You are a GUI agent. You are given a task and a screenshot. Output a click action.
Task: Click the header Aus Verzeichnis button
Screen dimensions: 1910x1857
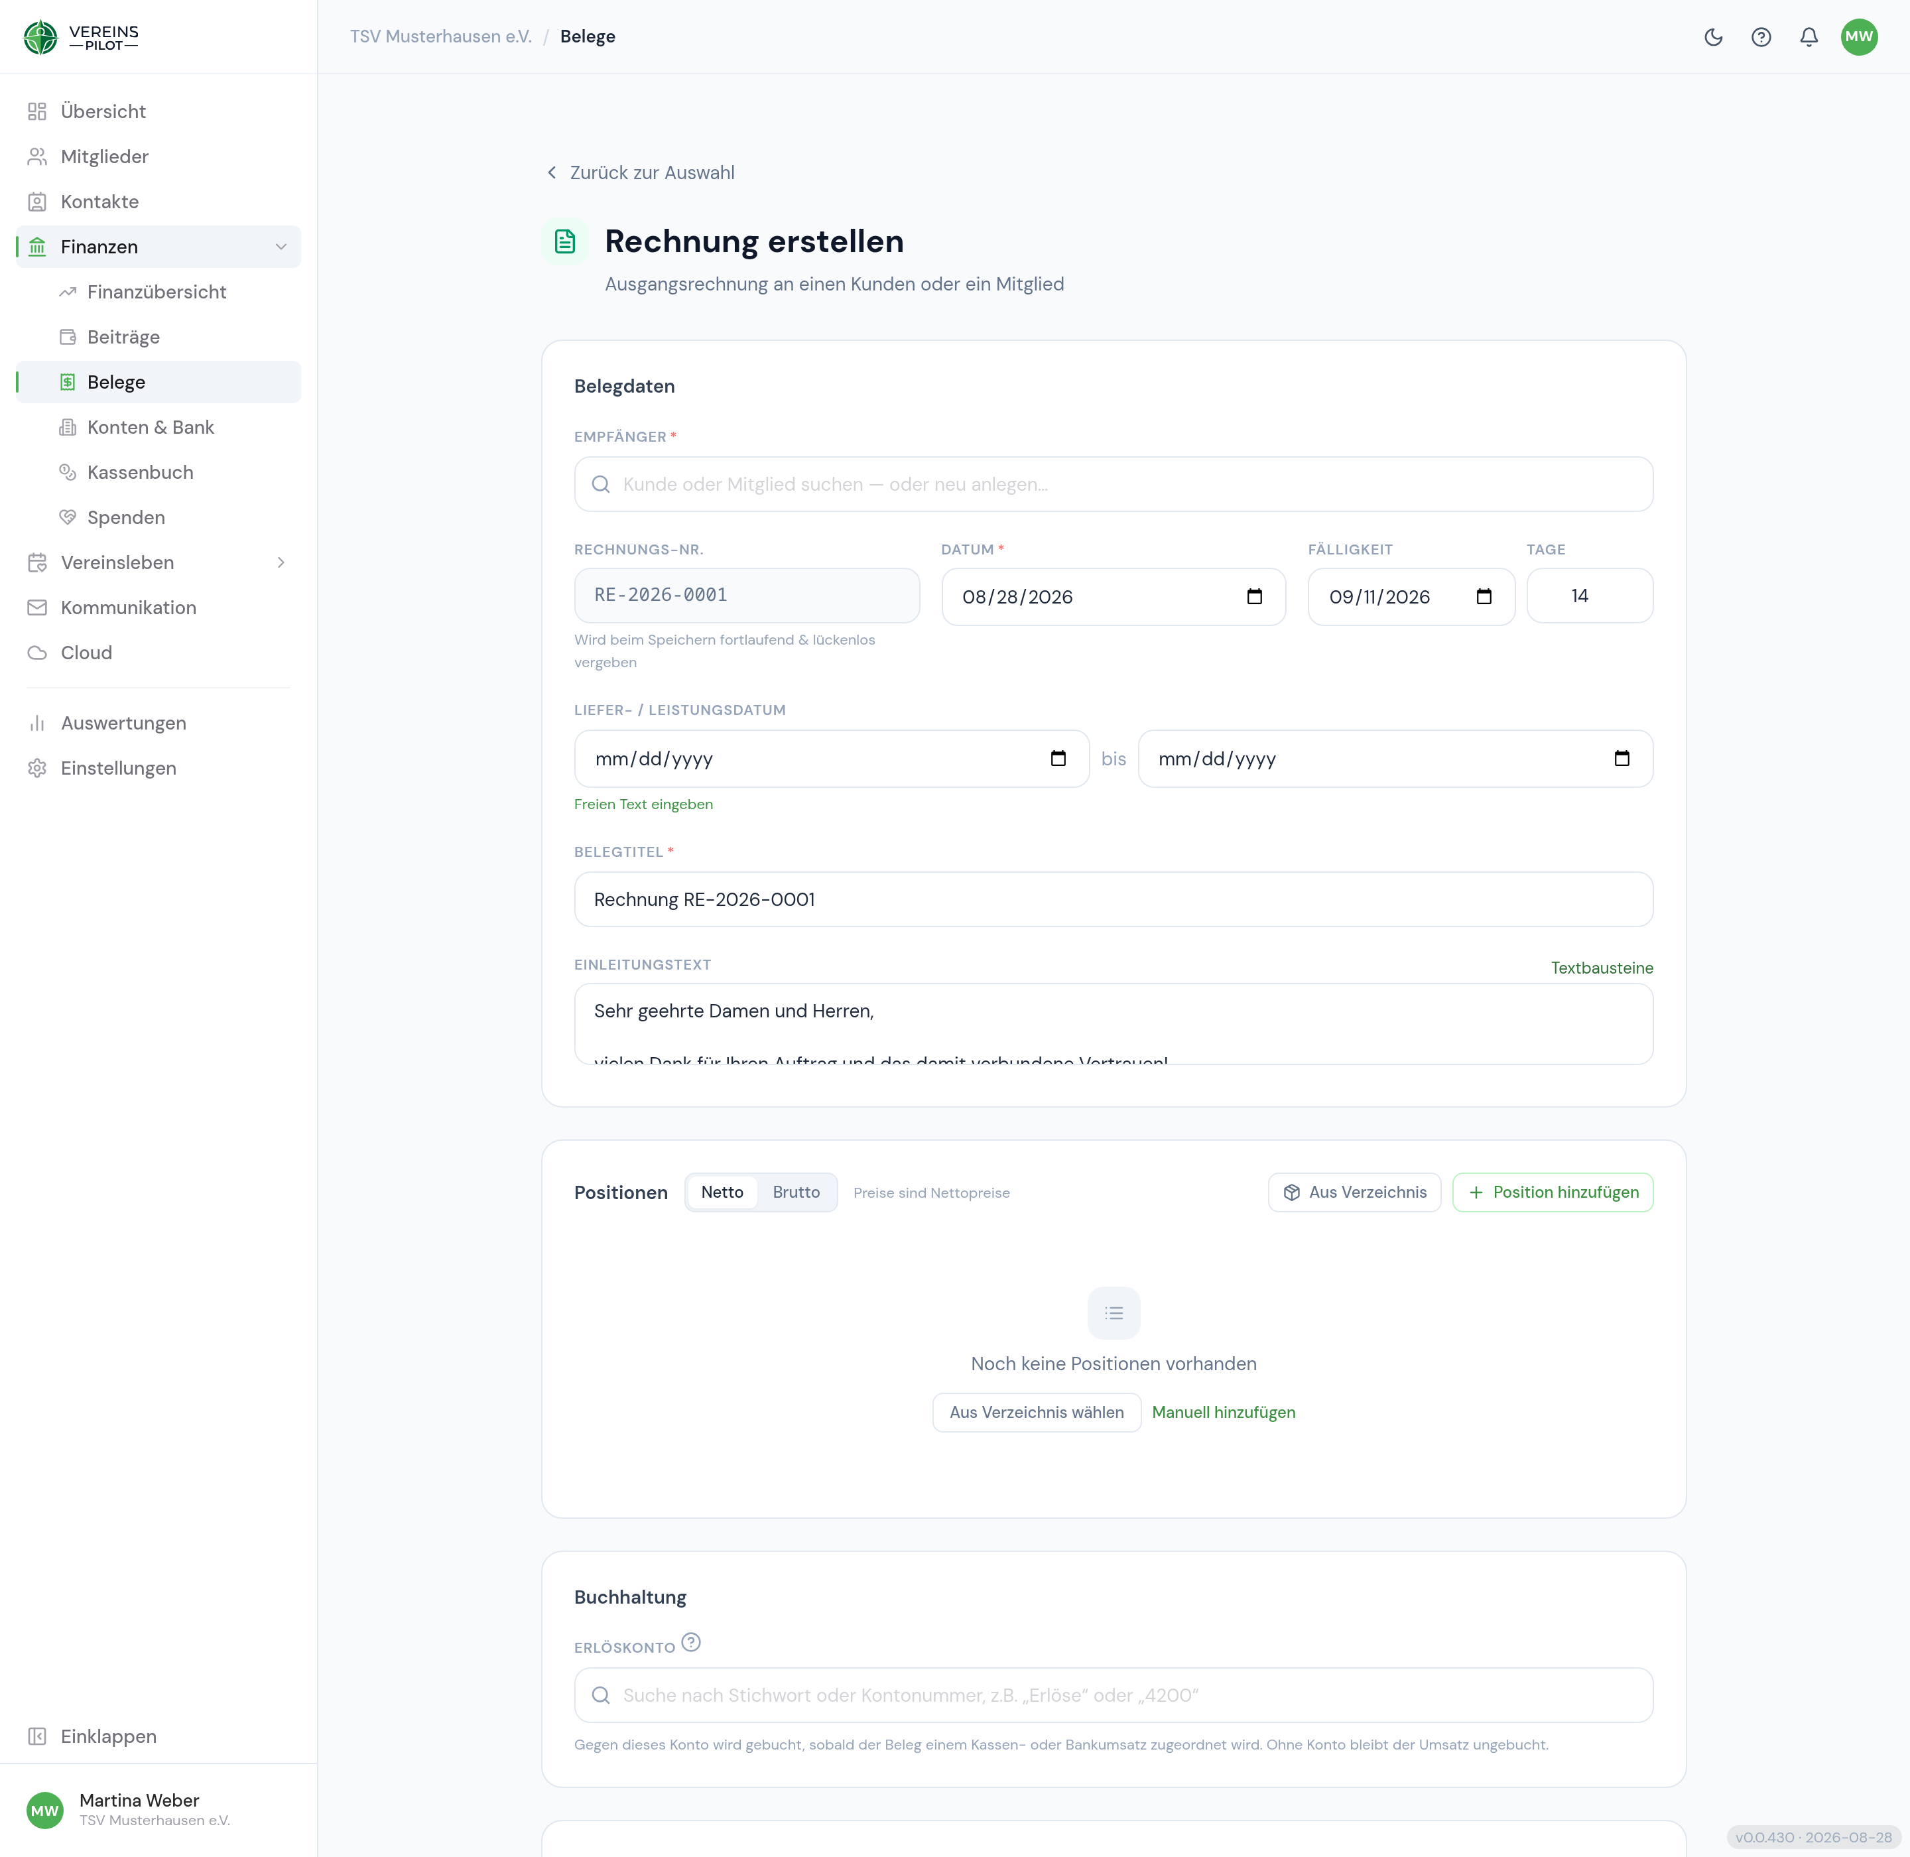1354,1192
